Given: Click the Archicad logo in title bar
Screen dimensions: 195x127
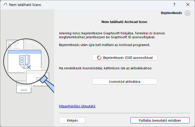Looking at the screenshot, I should [5, 4].
